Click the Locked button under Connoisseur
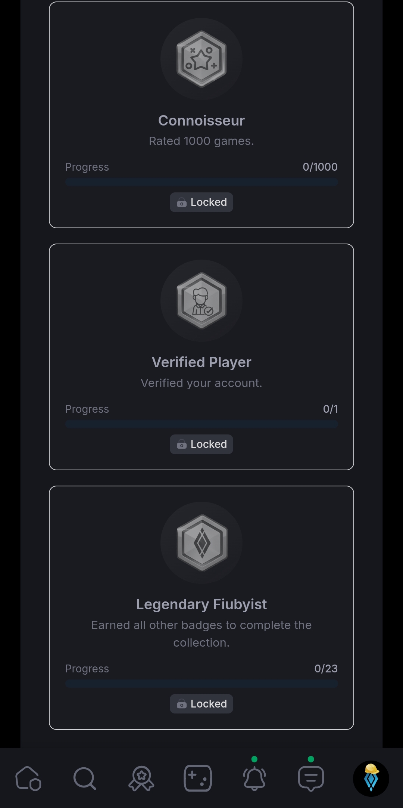The height and width of the screenshot is (808, 403). 201,202
